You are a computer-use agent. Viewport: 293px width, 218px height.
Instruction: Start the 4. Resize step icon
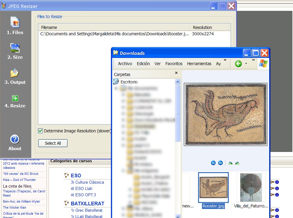15,98
